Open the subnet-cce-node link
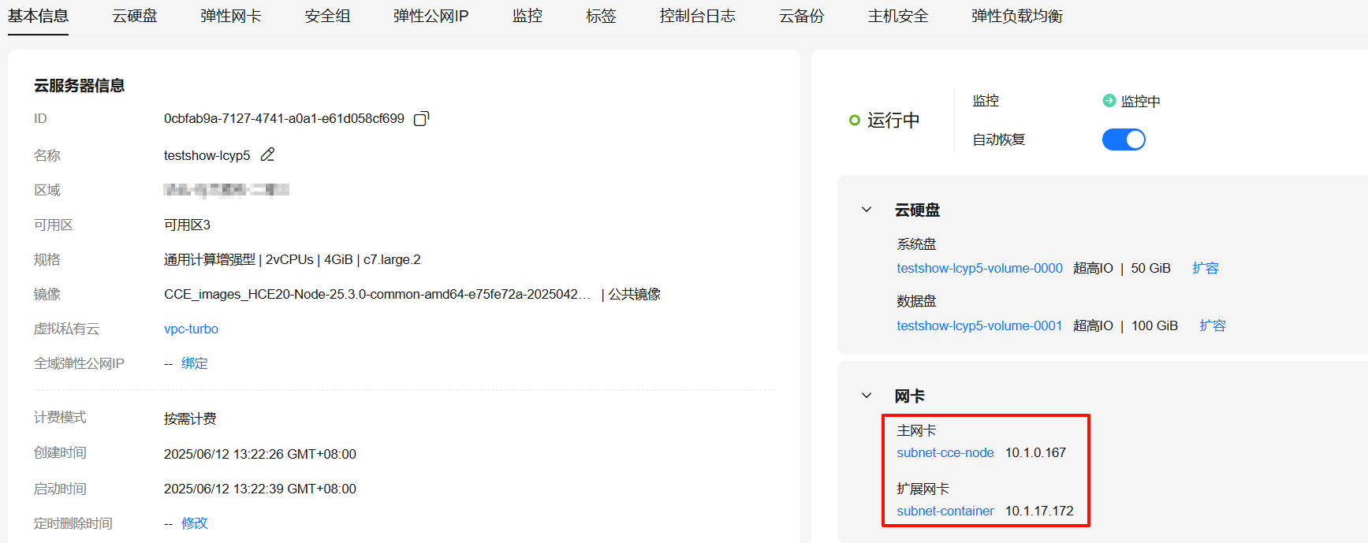Screen dimensions: 1368x543 coord(945,452)
